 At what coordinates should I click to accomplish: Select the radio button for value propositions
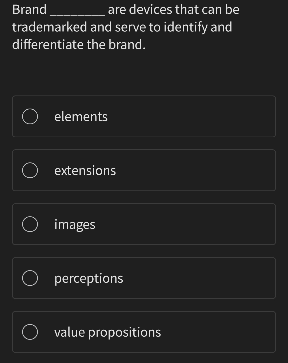[30, 332]
